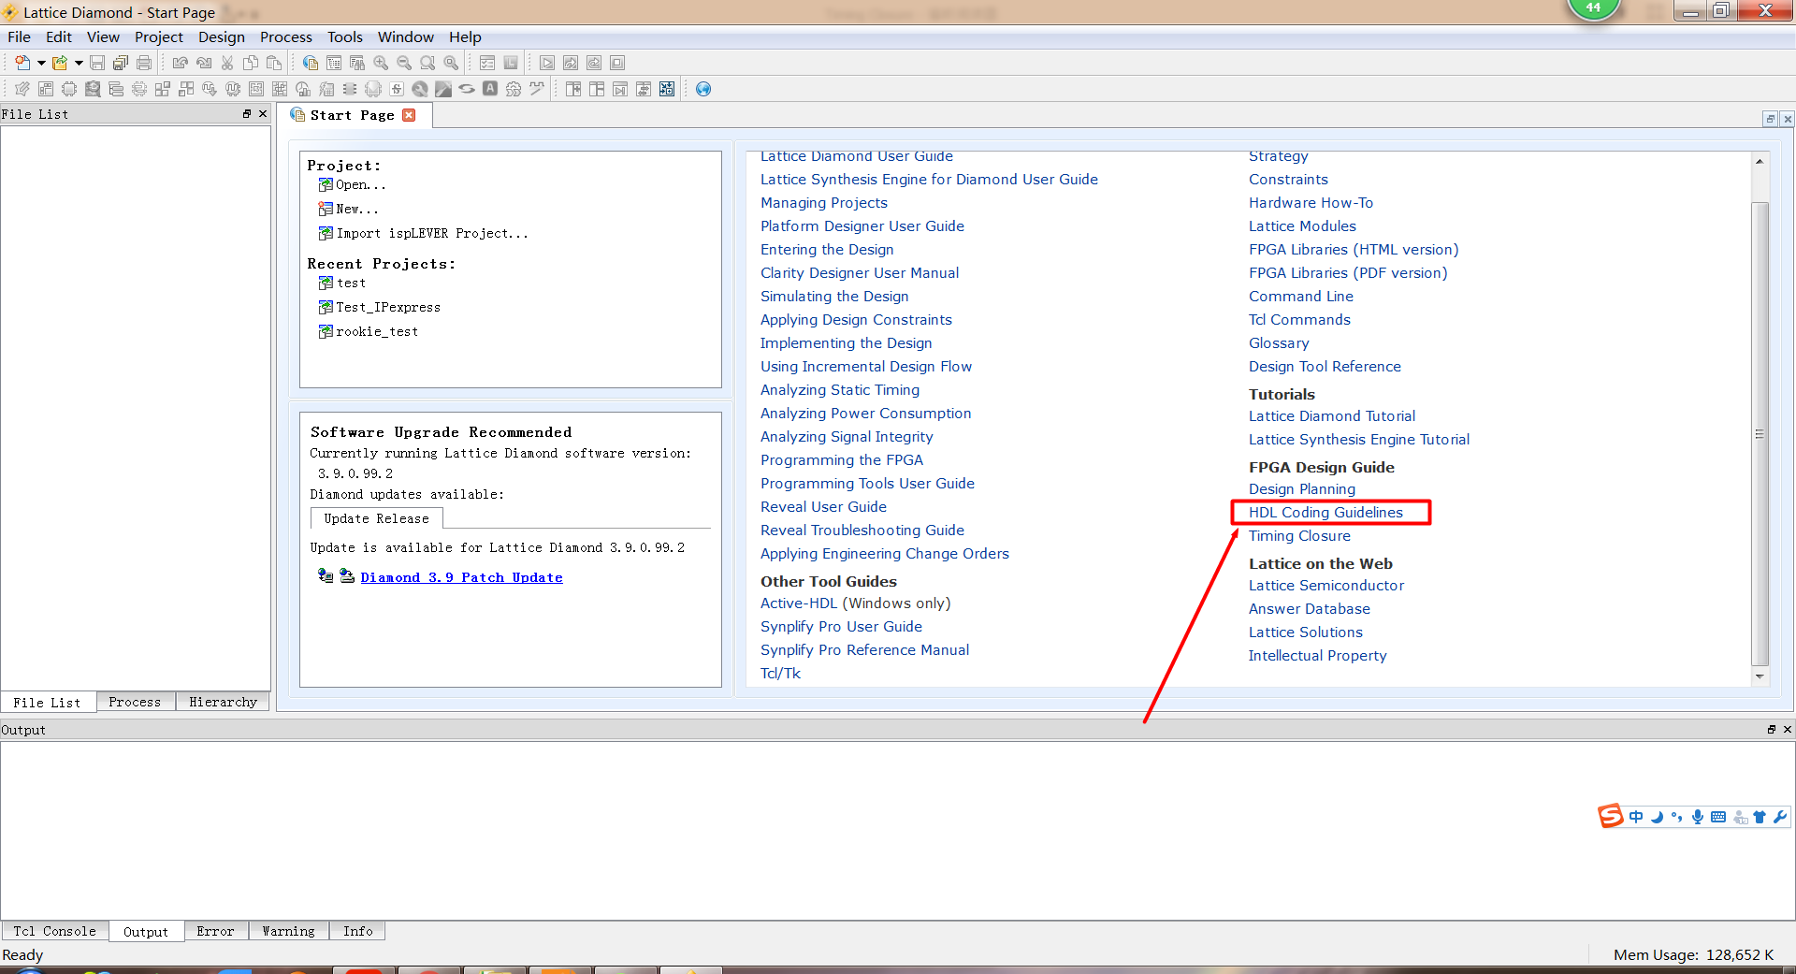Image resolution: width=1796 pixels, height=974 pixels.
Task: Click the Diamond 3.9 Patch Update link
Action: tap(461, 577)
